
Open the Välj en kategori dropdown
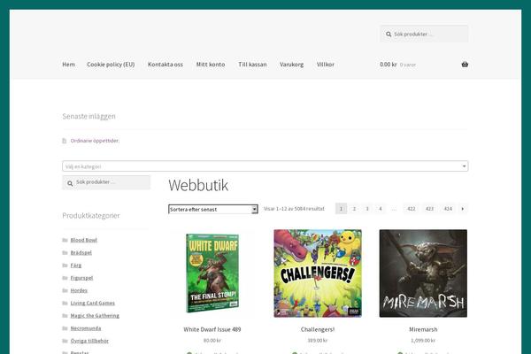pos(265,166)
